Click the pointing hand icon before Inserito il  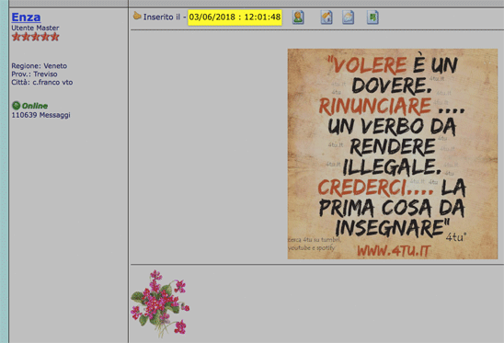(137, 16)
